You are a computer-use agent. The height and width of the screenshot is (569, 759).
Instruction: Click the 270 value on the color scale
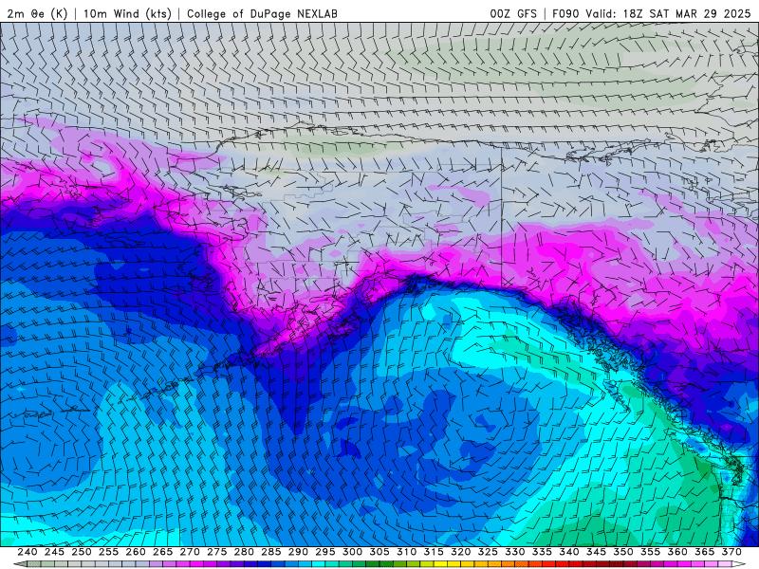tap(190, 552)
